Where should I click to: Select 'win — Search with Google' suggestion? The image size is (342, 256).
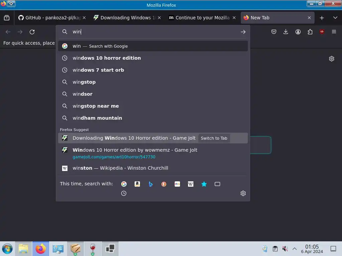[153, 46]
